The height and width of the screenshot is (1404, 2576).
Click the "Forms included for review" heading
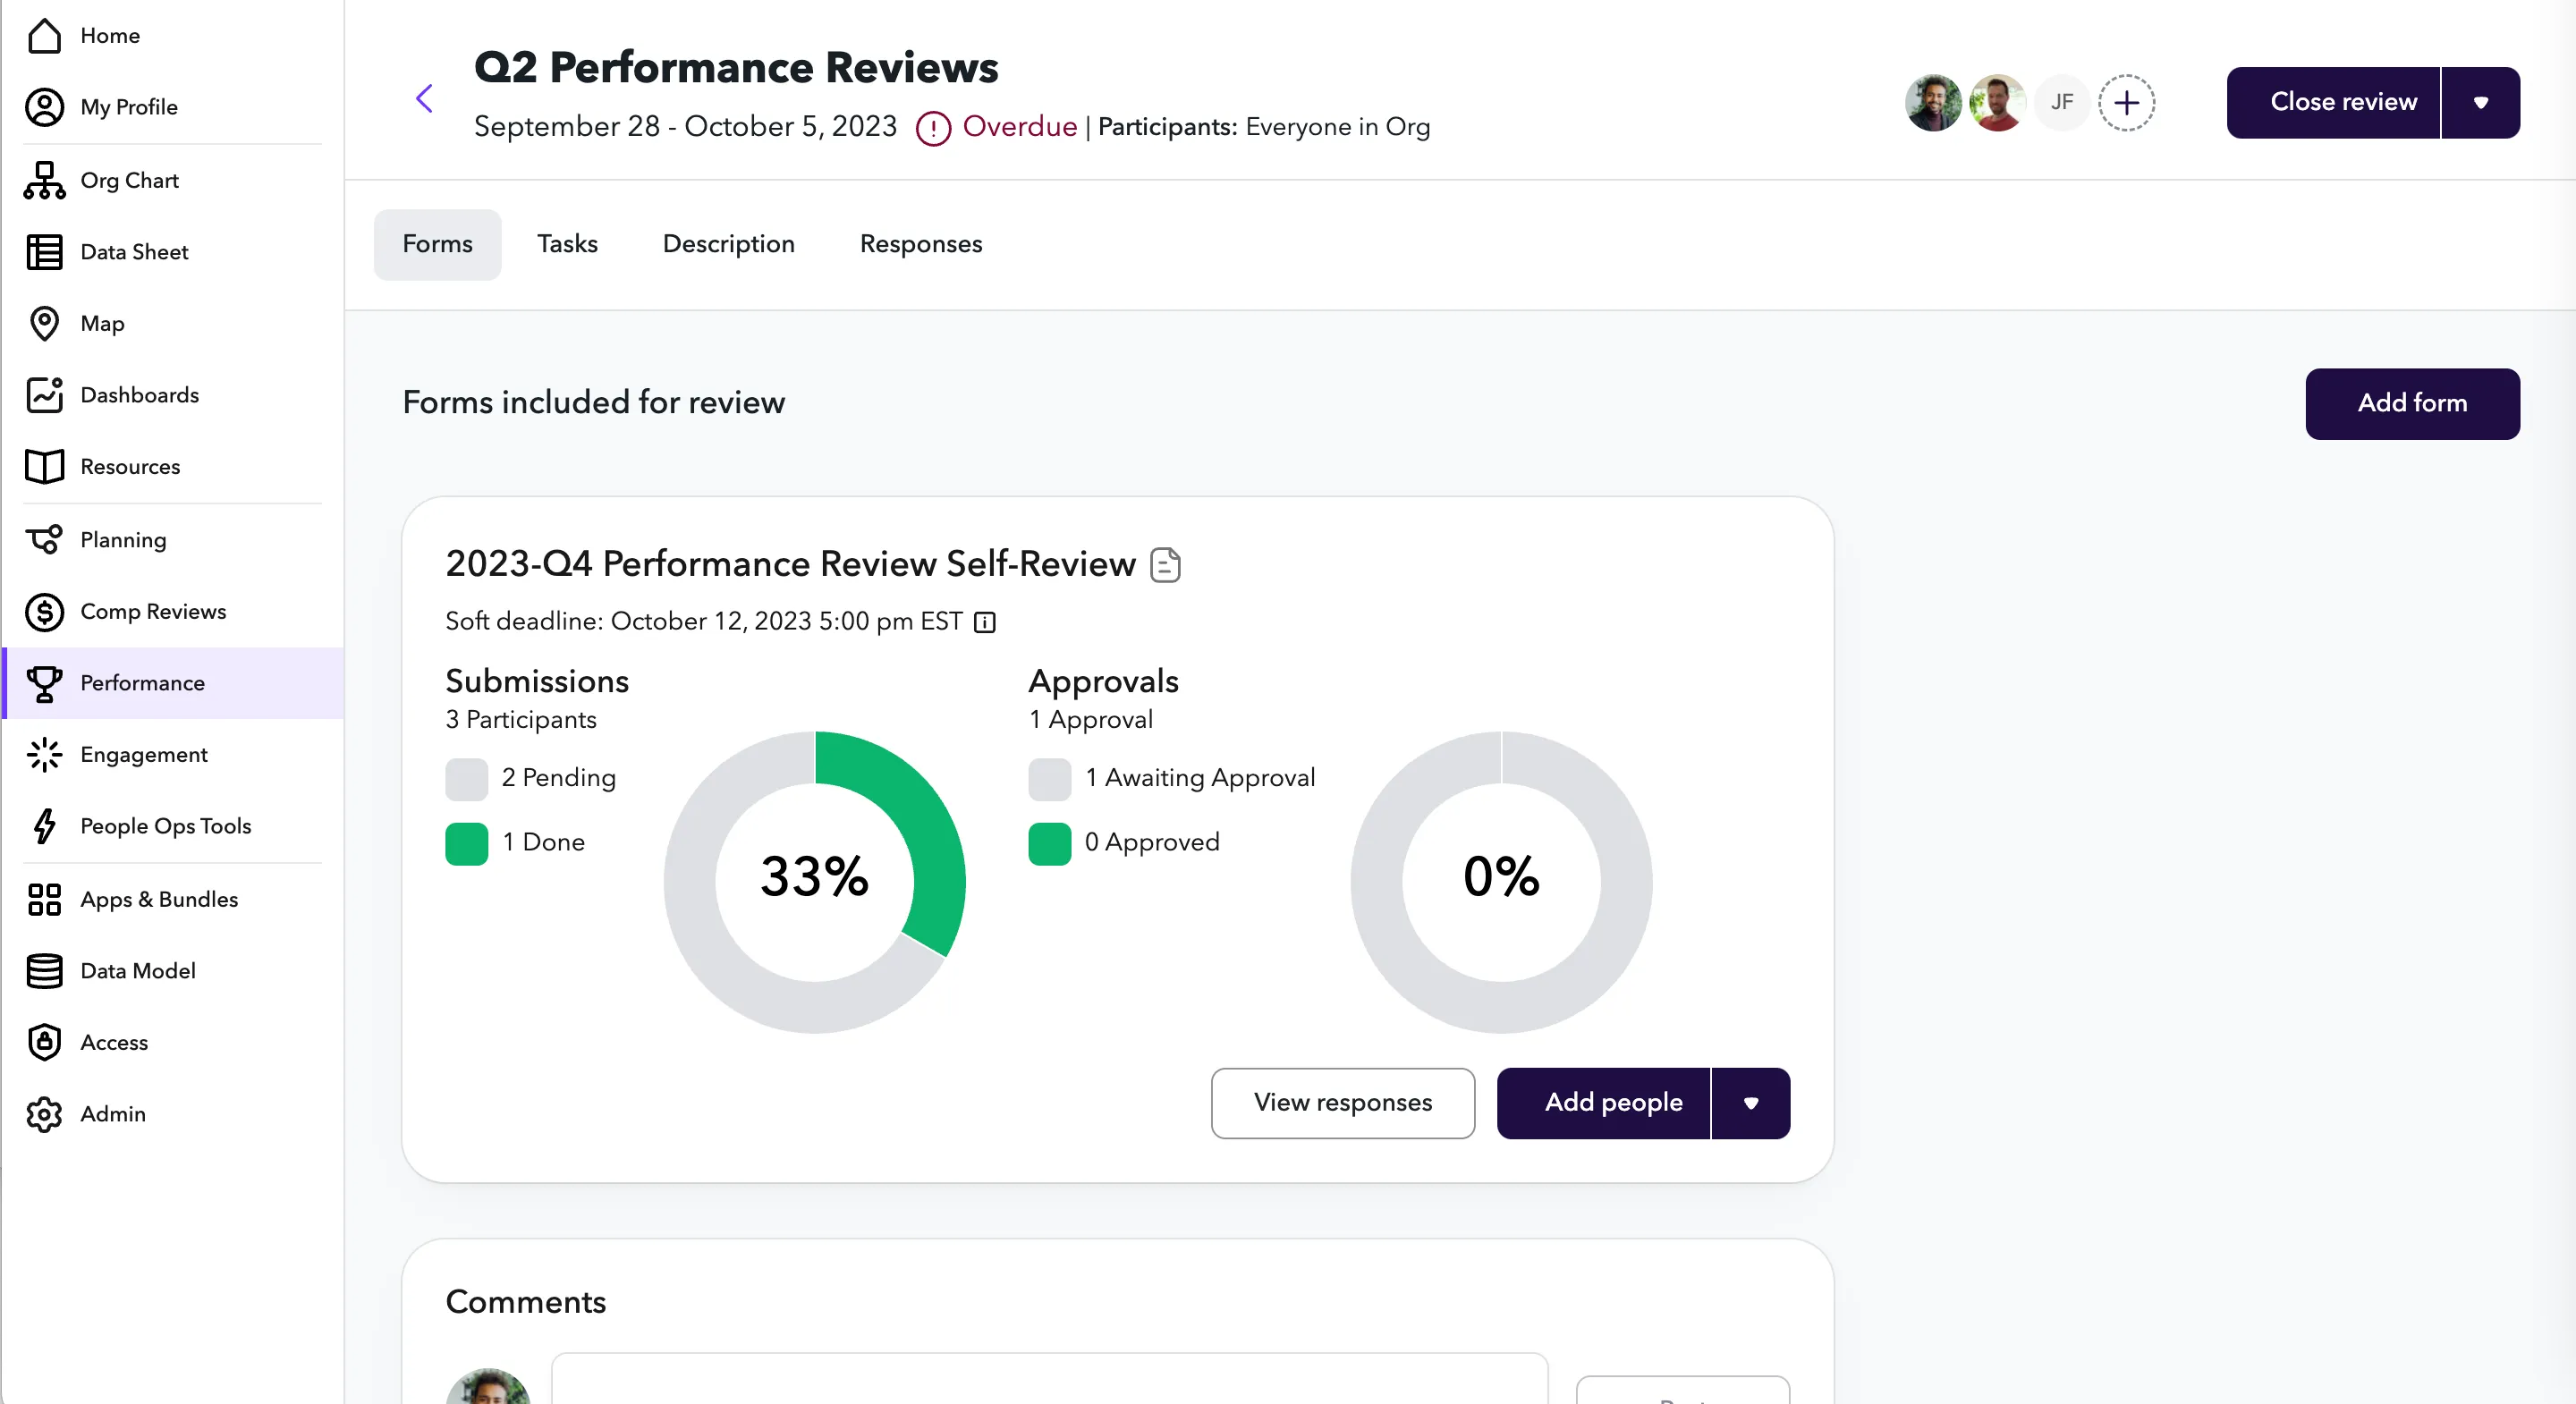tap(594, 402)
